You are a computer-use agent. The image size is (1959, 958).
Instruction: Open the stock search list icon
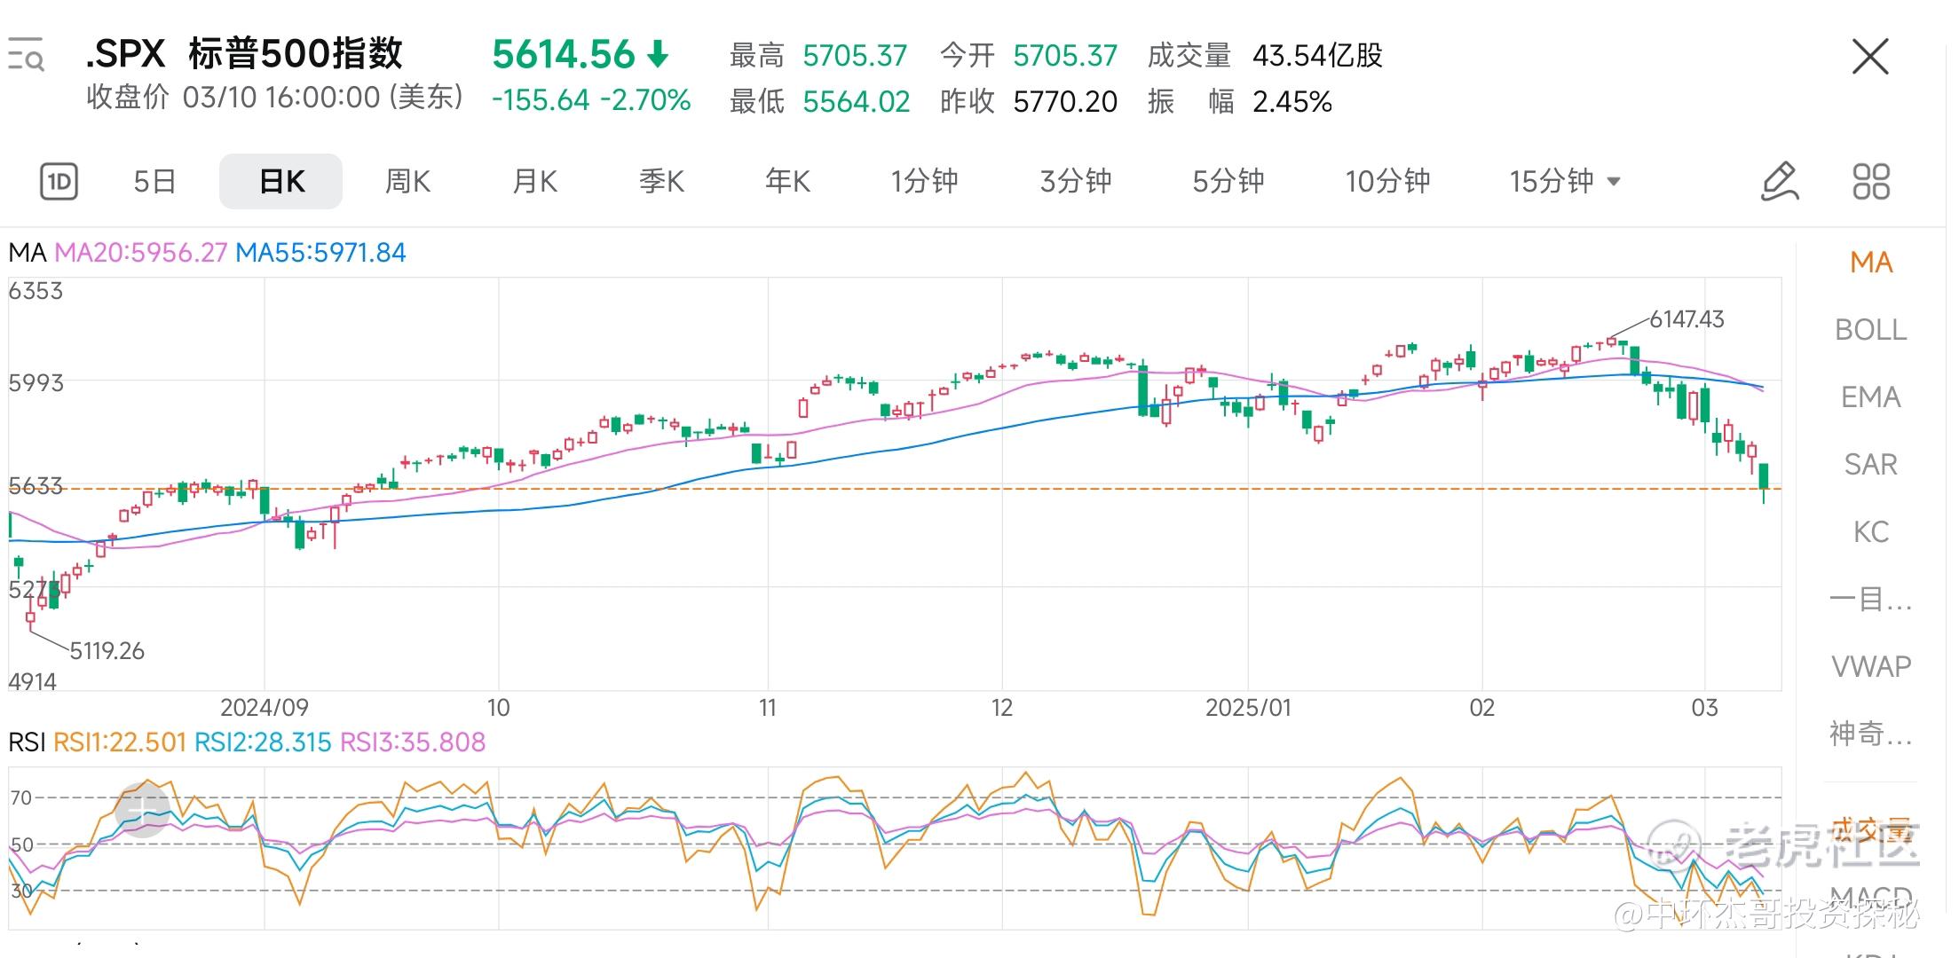pyautogui.click(x=25, y=55)
